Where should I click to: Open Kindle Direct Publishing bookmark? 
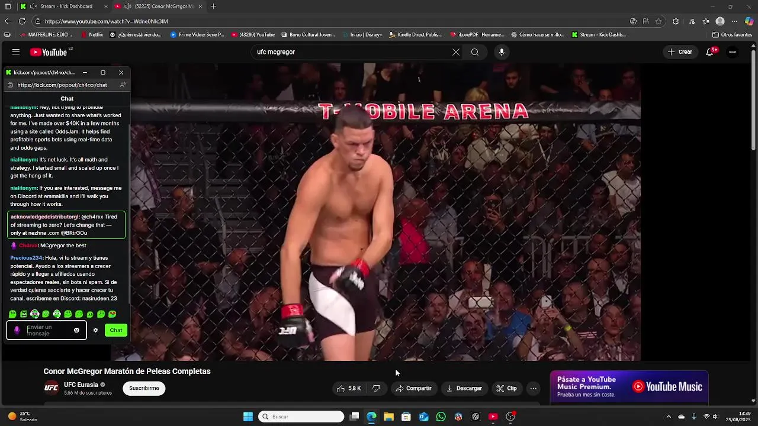point(415,35)
